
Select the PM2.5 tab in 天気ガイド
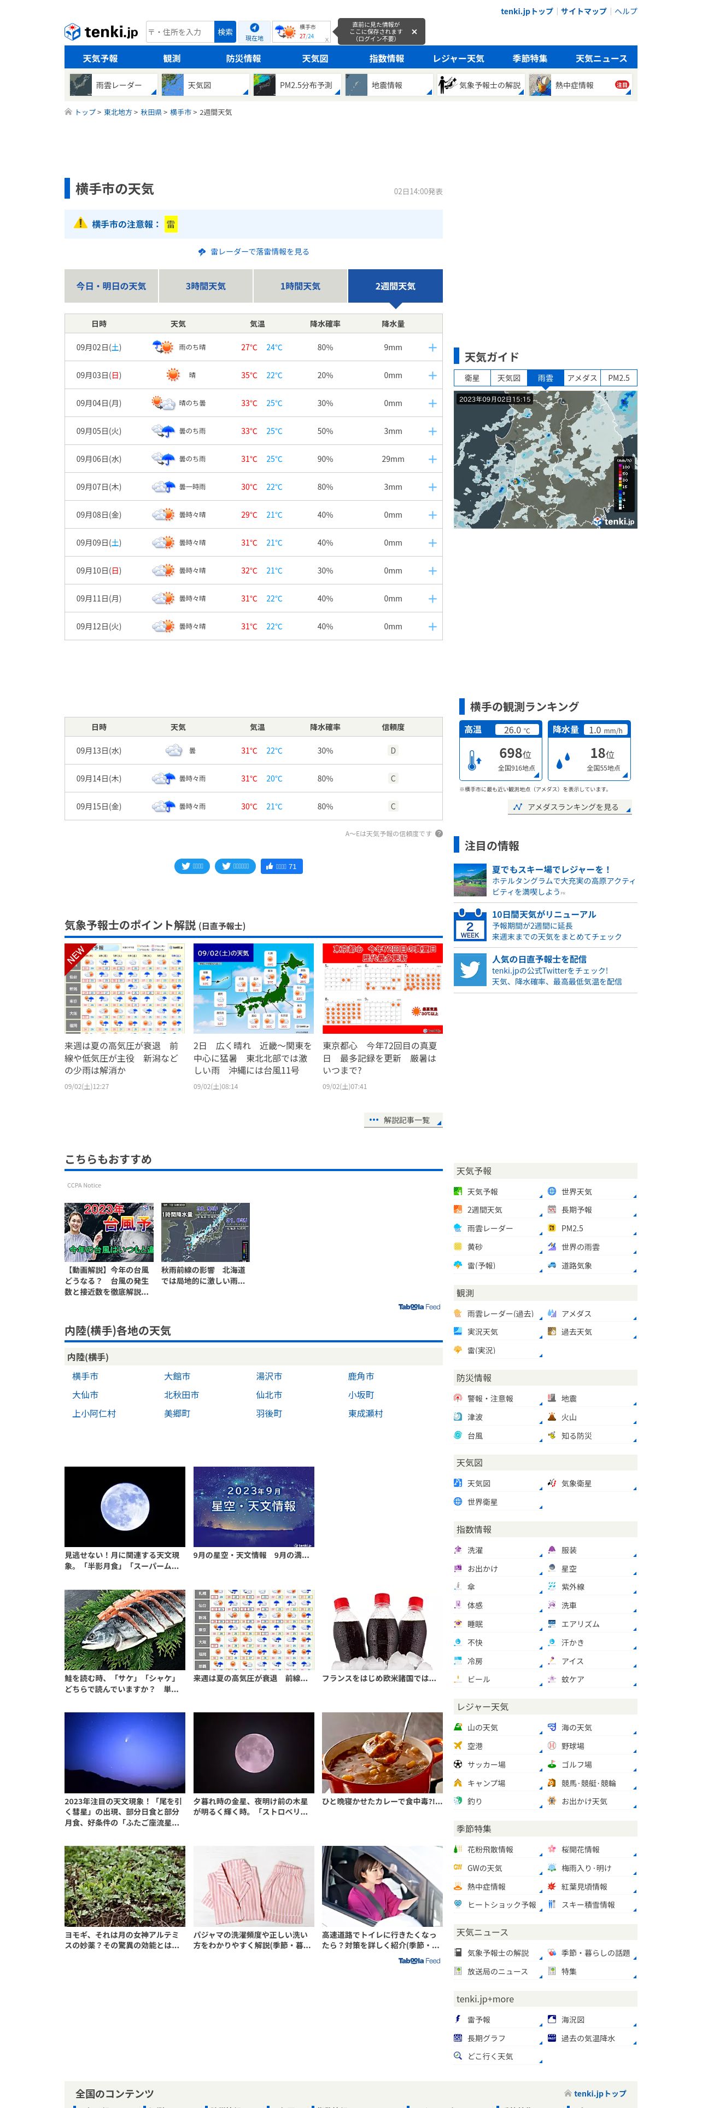619,378
